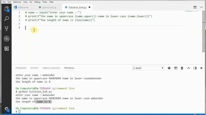Image resolution: width=206 pixels, height=115 pixels.
Task: Click the commented 'name = input' code line
Action: click(53, 12)
